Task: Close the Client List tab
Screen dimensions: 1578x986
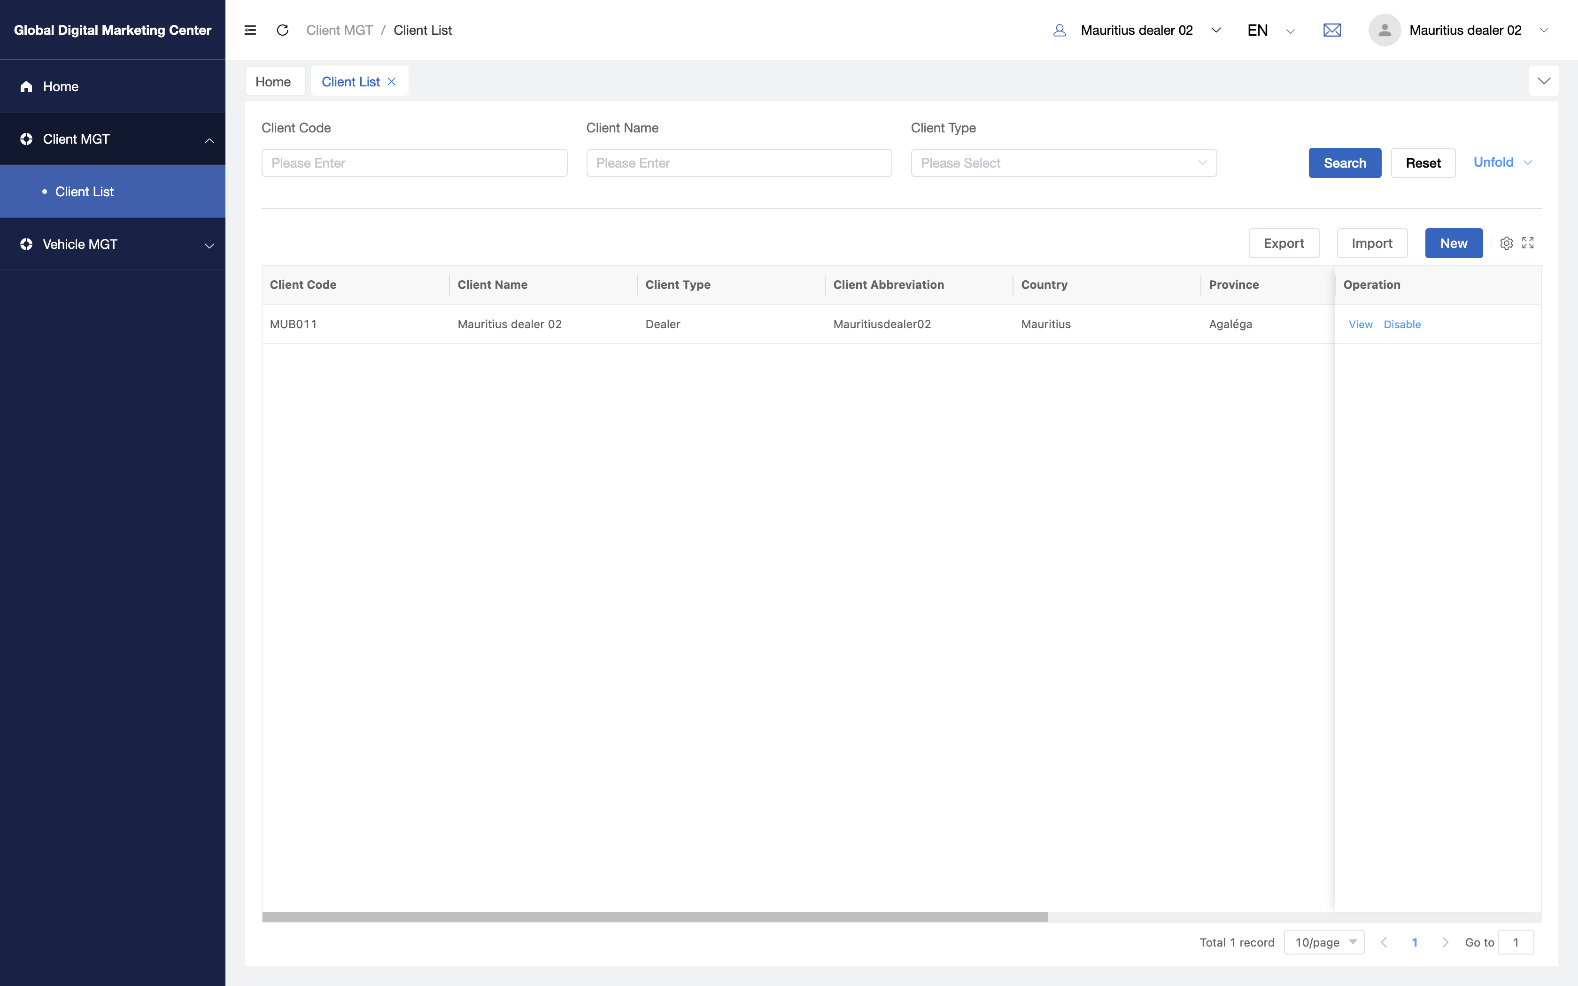Action: coord(391,82)
